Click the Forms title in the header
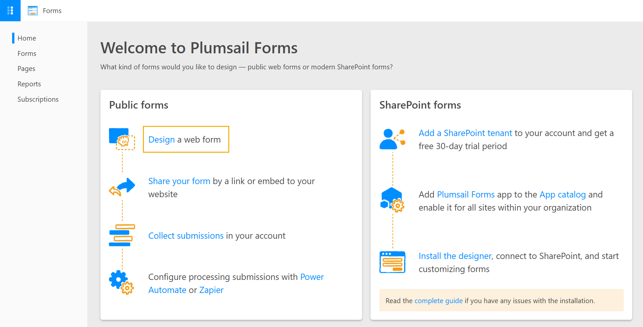 (x=52, y=11)
